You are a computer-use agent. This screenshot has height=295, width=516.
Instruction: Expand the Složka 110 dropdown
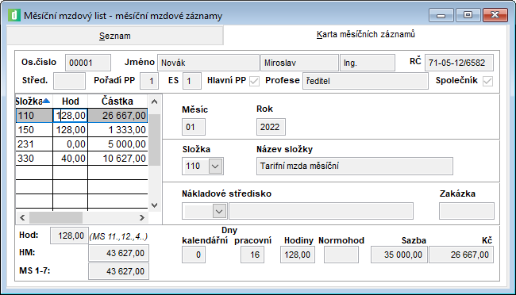pyautogui.click(x=215, y=166)
